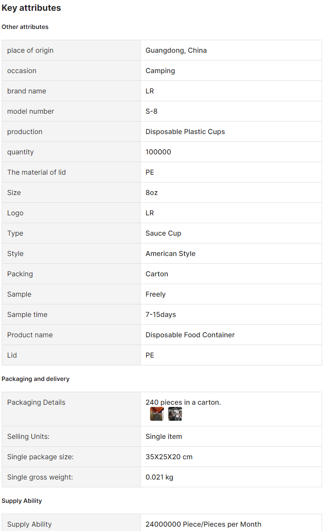Select the Sauce Cup type value

coord(163,234)
